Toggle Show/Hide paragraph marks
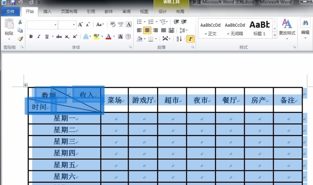313x185 pixels. pos(190,39)
